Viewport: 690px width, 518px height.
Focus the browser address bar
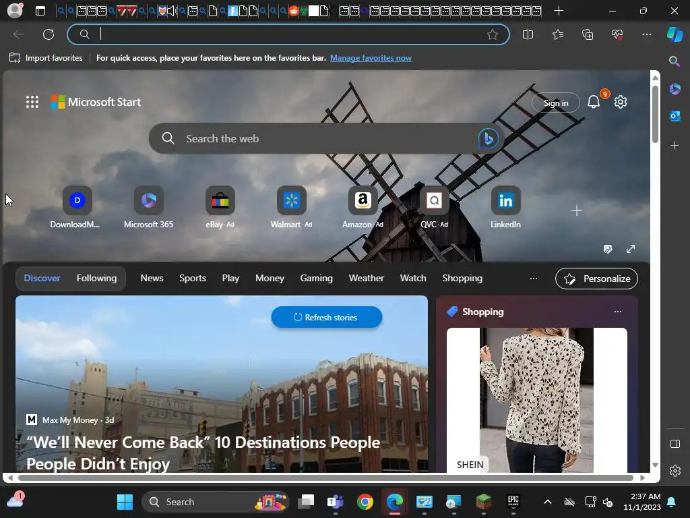tap(288, 34)
